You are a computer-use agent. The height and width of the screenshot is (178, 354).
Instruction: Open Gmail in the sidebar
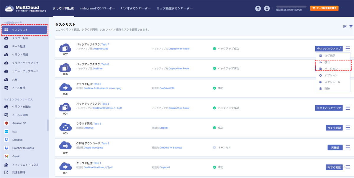click(16, 156)
